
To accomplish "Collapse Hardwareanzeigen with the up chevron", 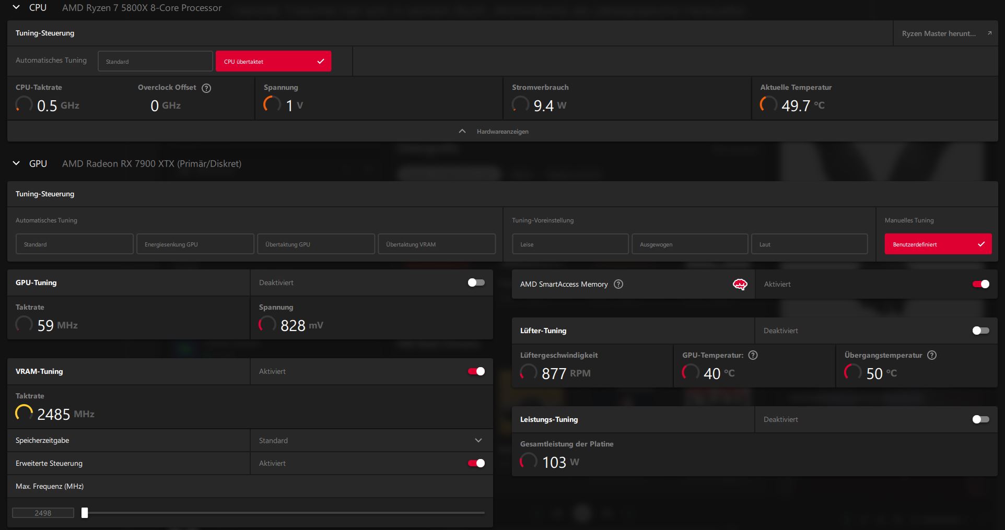I will tap(462, 131).
